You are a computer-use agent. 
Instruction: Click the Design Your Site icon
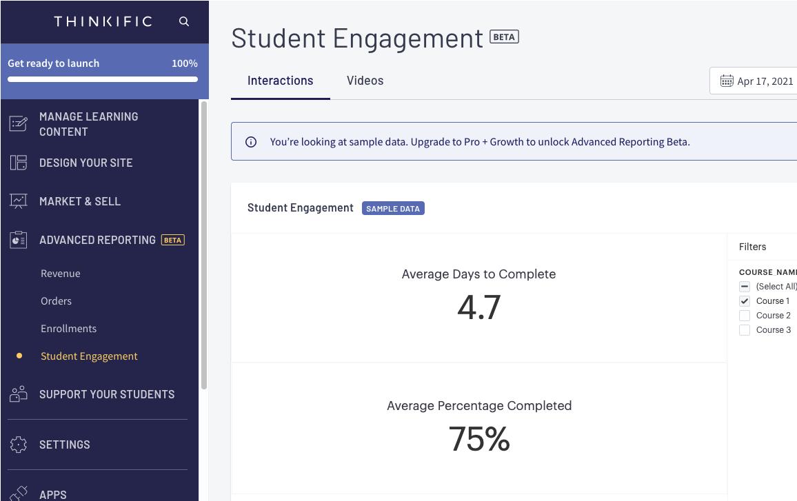coord(19,163)
